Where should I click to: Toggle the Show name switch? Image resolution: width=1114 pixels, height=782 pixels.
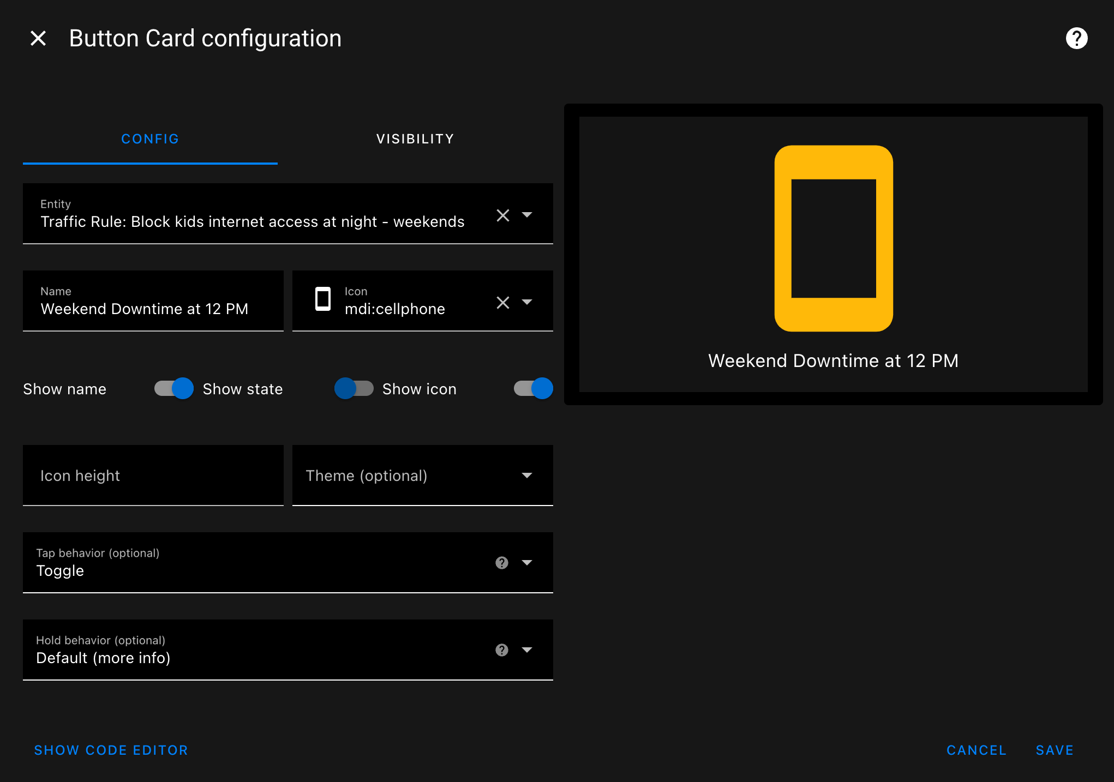(x=174, y=388)
